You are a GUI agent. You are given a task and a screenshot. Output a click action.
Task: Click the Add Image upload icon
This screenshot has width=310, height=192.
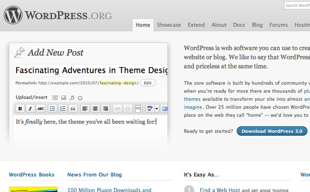pyautogui.click(x=55, y=98)
